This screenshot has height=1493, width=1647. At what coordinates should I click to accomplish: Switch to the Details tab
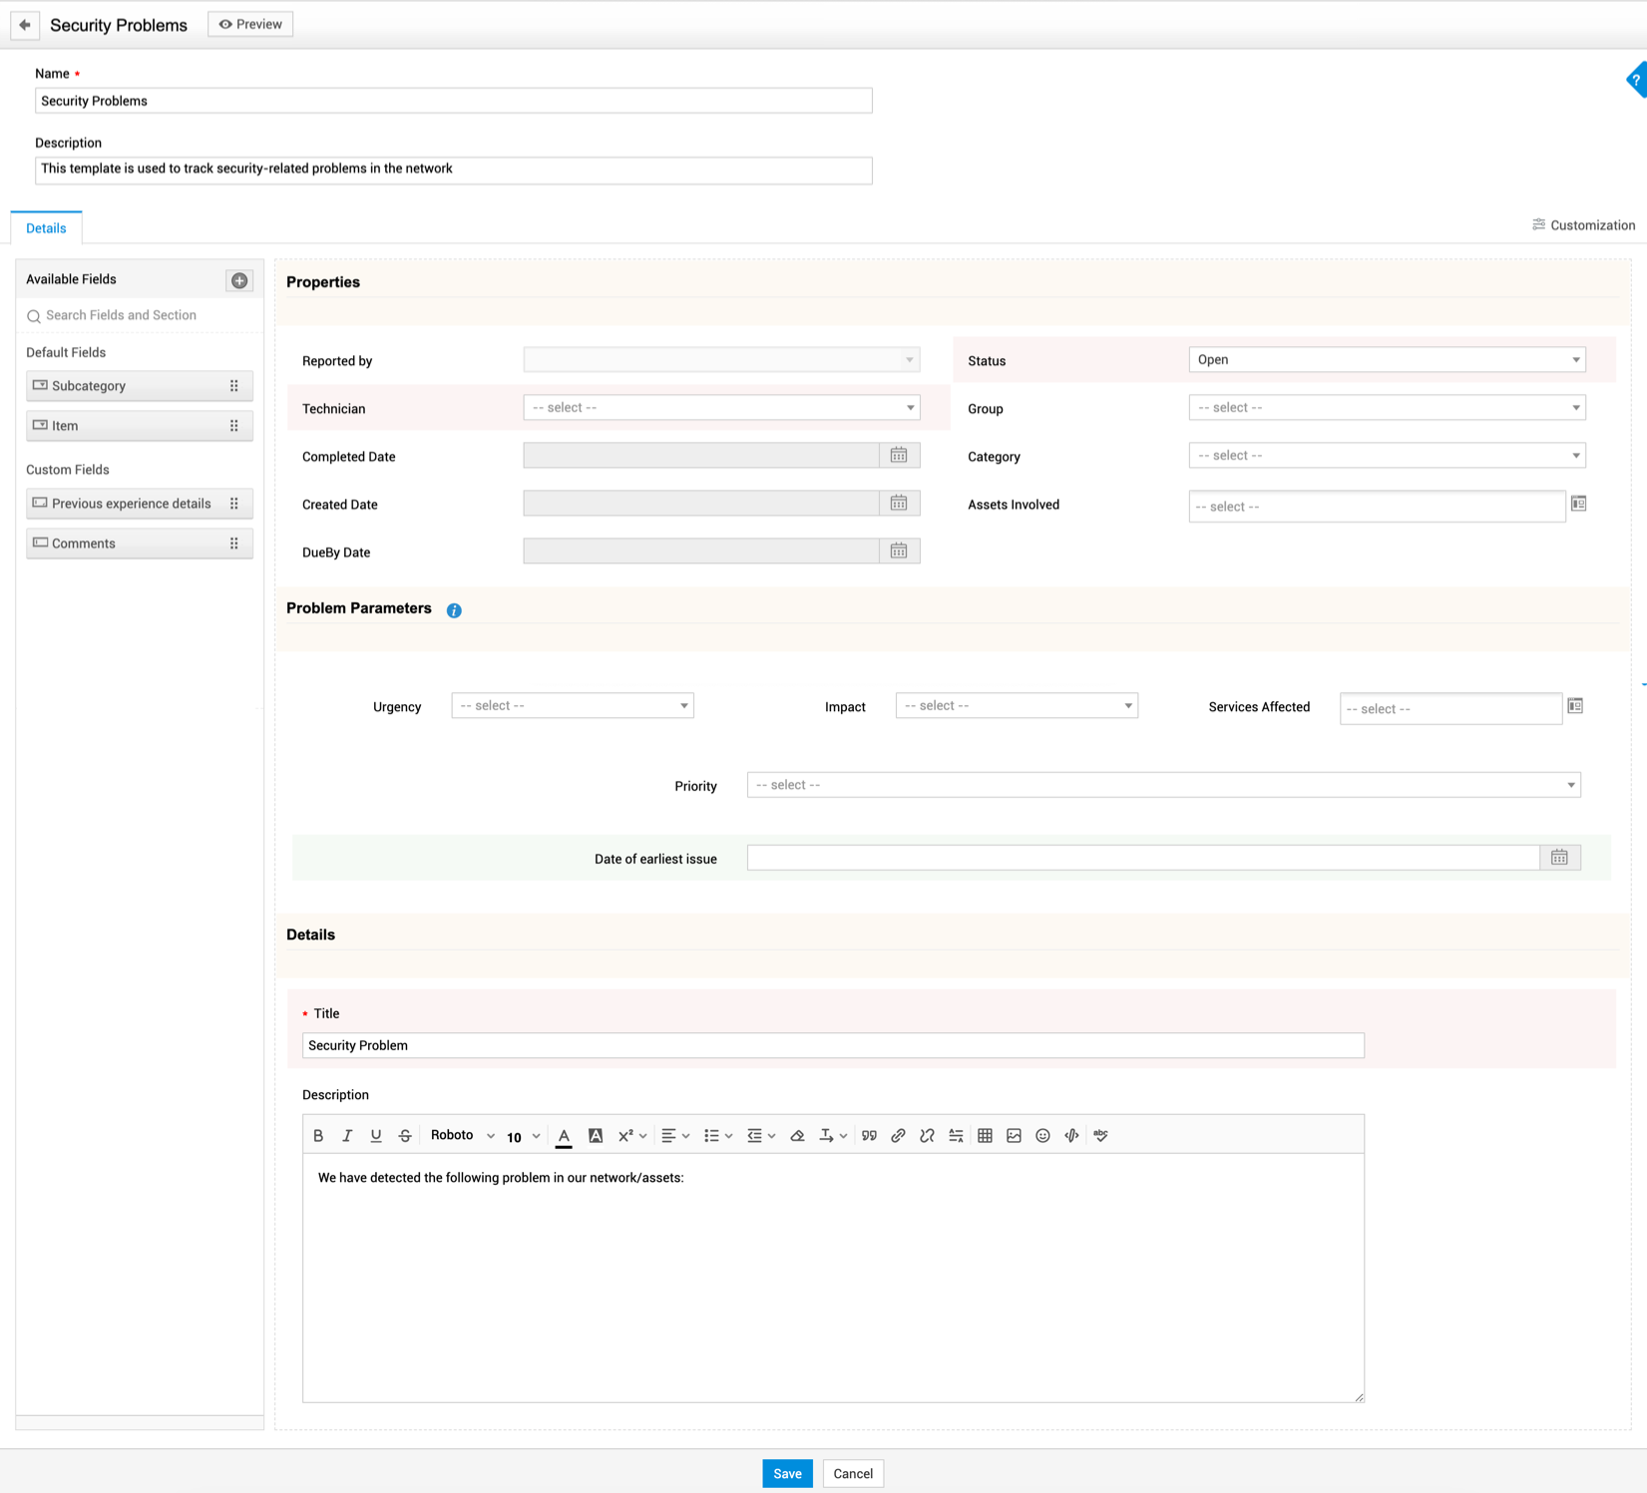pos(46,228)
